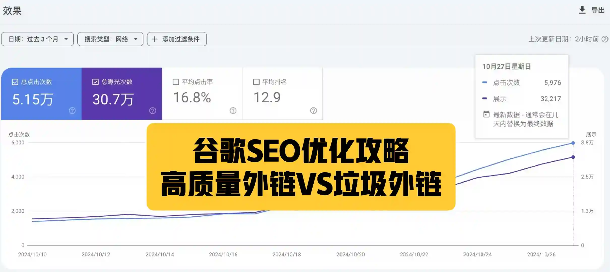Open the help icon beside 上次更新日期

[604, 39]
